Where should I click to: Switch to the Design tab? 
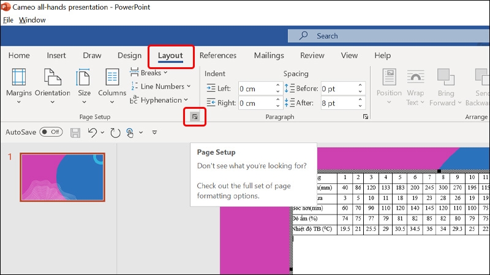129,56
